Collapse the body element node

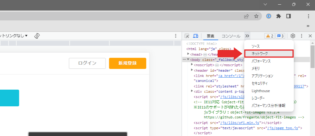188,59
